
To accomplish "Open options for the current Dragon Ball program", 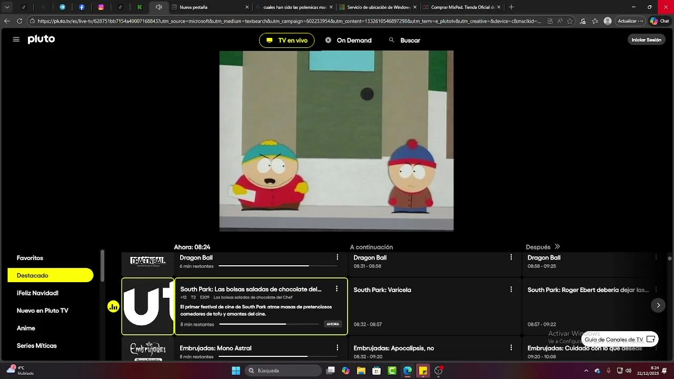I will 338,257.
